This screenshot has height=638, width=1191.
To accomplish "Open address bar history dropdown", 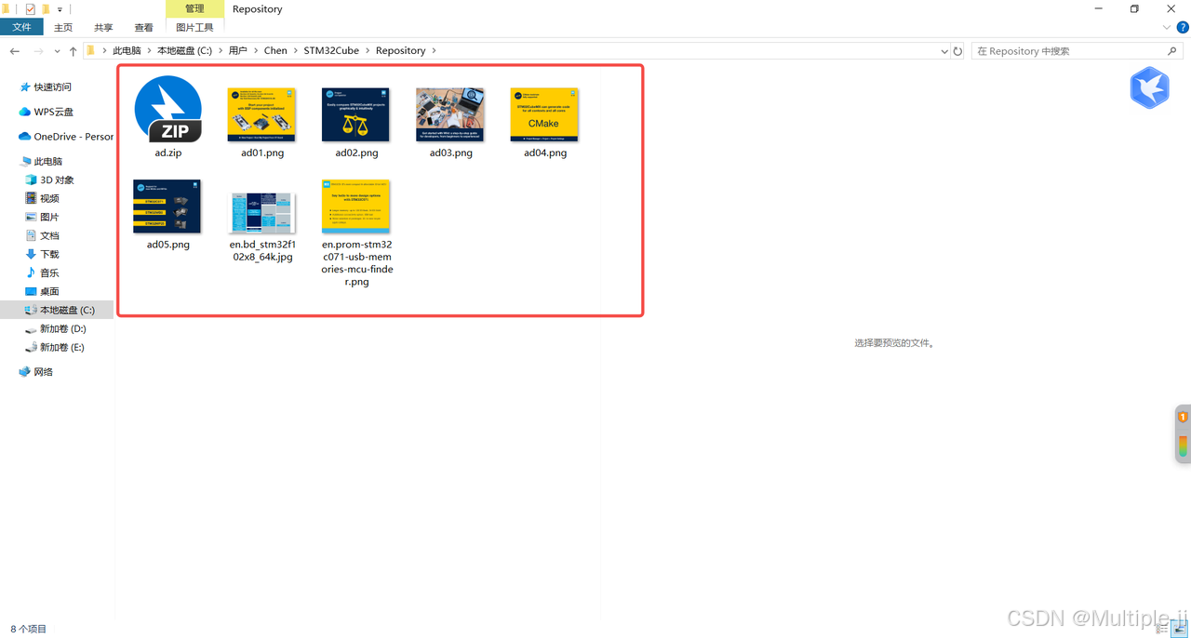I will (x=944, y=51).
